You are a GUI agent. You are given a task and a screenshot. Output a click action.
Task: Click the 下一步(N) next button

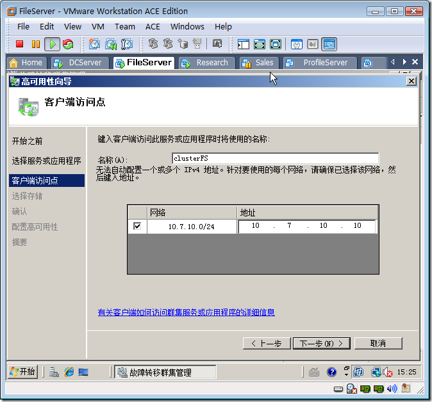pos(322,343)
